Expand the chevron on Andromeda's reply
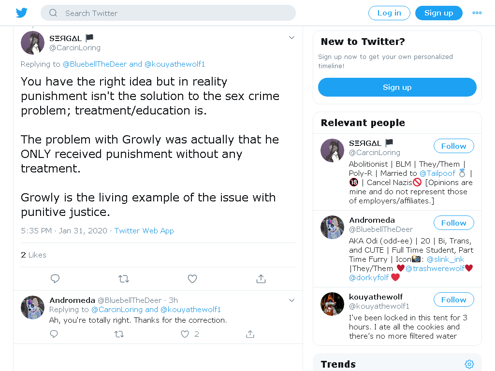Screen dimensions: 495x371 (x=291, y=300)
